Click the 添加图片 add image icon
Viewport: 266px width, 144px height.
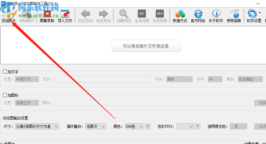click(x=8, y=14)
